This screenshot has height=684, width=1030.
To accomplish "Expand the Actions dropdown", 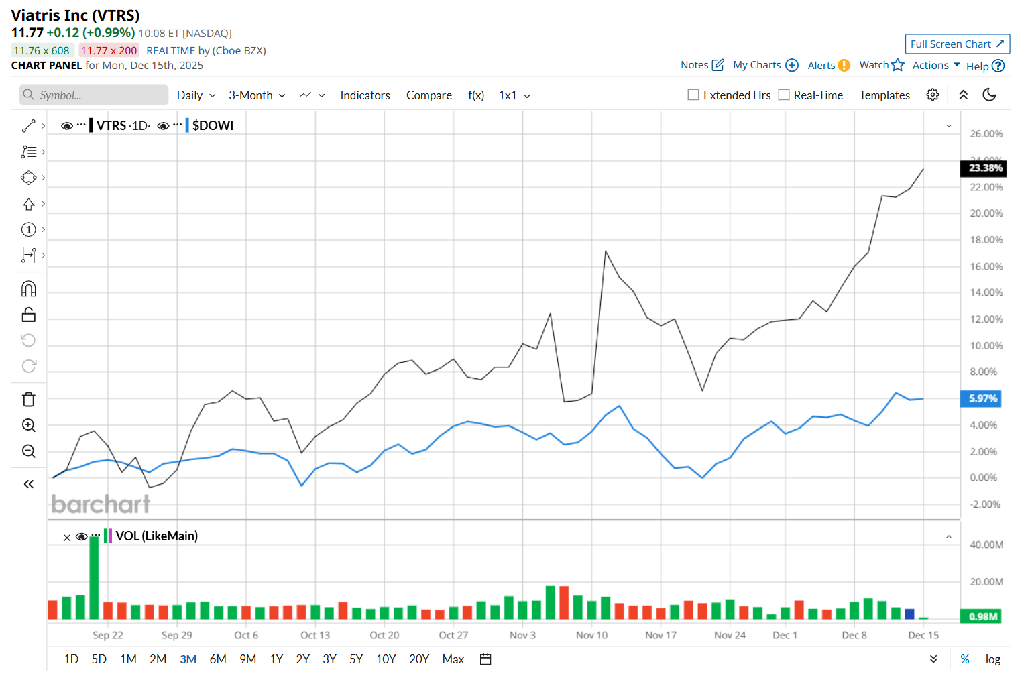I will (936, 65).
